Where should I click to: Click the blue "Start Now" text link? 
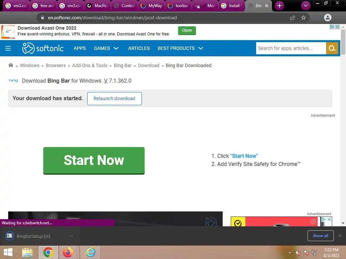point(244,156)
